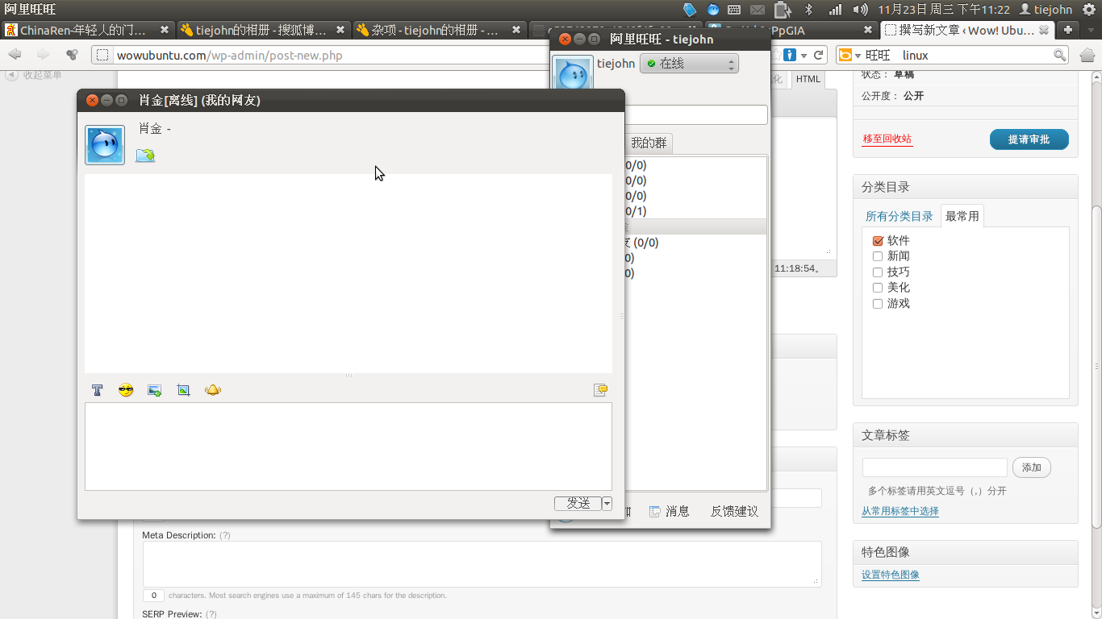Send a nudge with the bell icon

[x=212, y=390]
